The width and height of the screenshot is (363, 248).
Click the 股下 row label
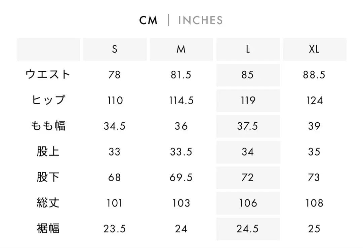click(x=48, y=177)
